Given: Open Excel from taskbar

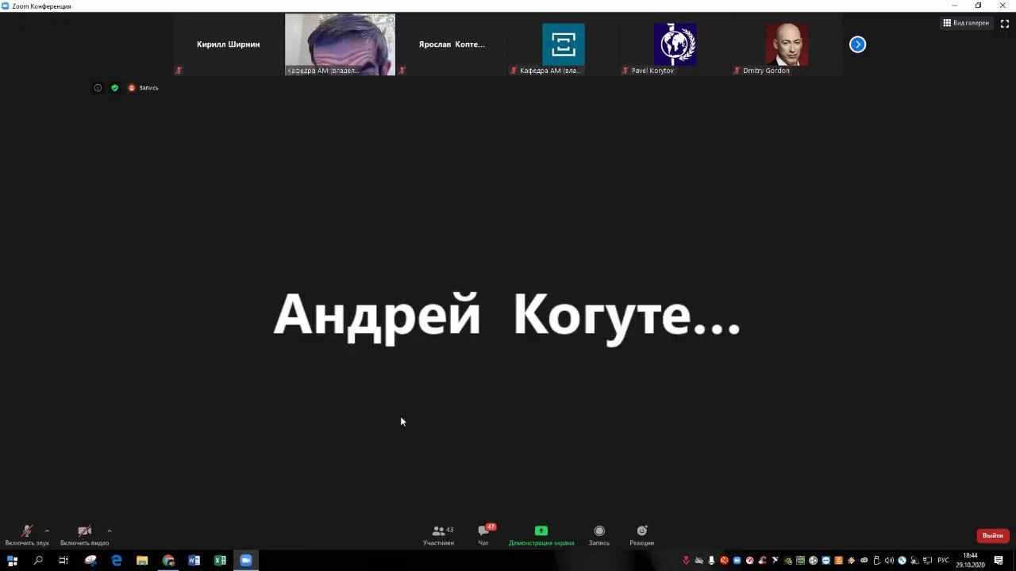Looking at the screenshot, I should pos(220,561).
